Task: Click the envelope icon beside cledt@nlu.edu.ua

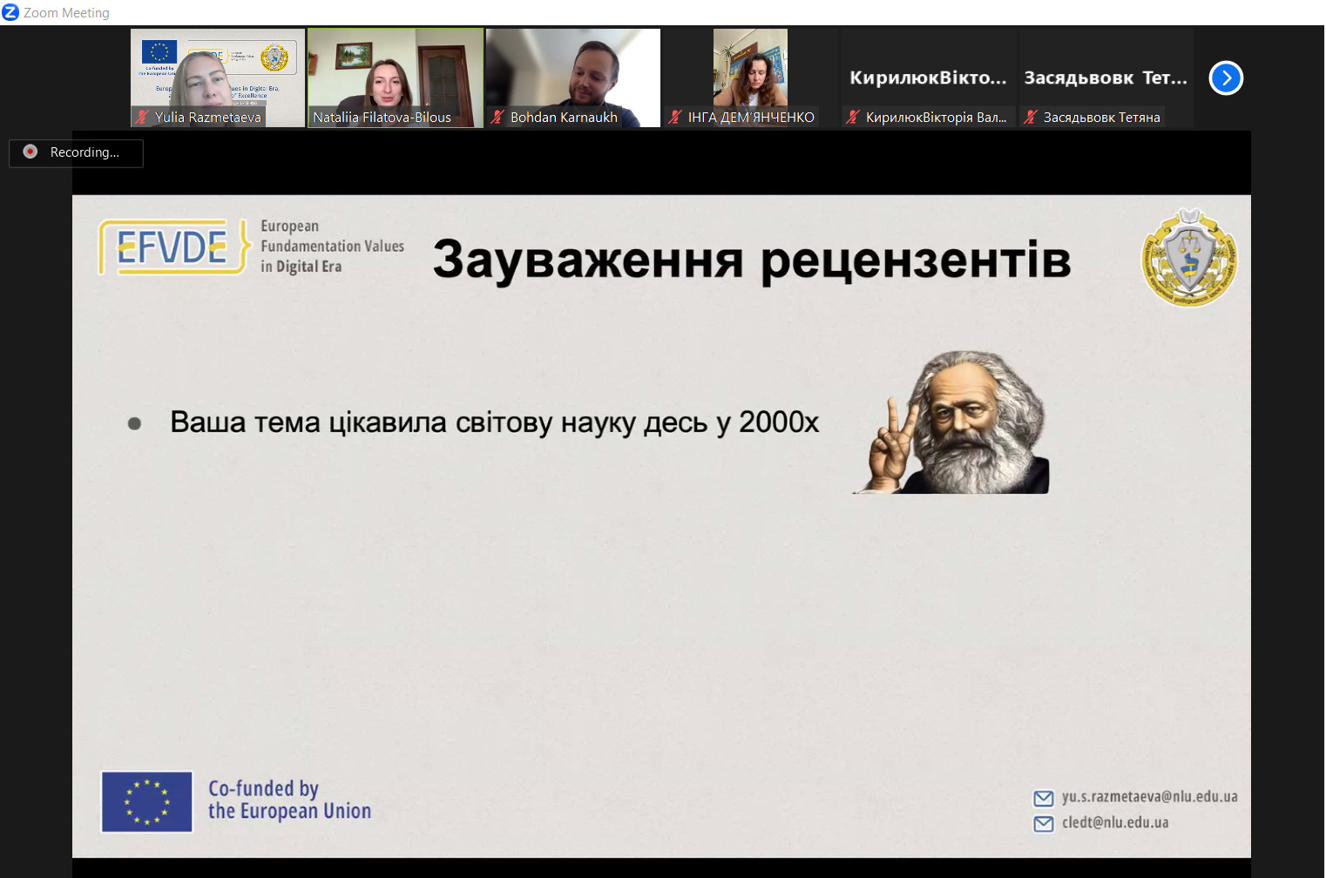Action: [x=1043, y=823]
